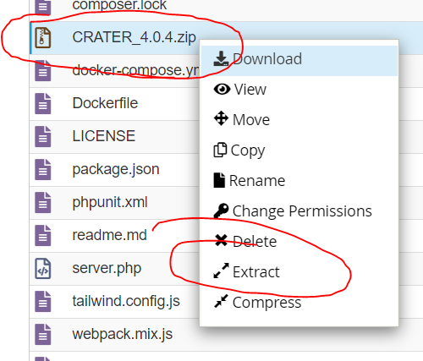Click the file icon beside phpunit.xml

coord(43,202)
